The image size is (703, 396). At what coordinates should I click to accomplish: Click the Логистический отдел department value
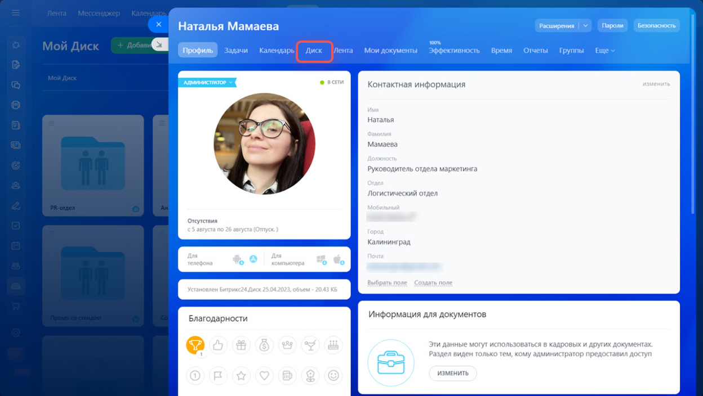[402, 193]
